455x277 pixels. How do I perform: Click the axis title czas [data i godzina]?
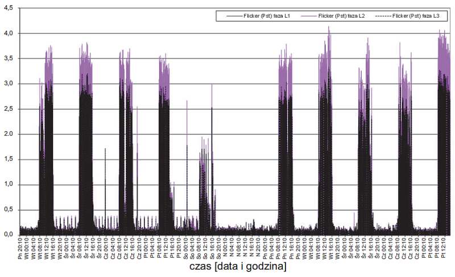click(x=238, y=266)
